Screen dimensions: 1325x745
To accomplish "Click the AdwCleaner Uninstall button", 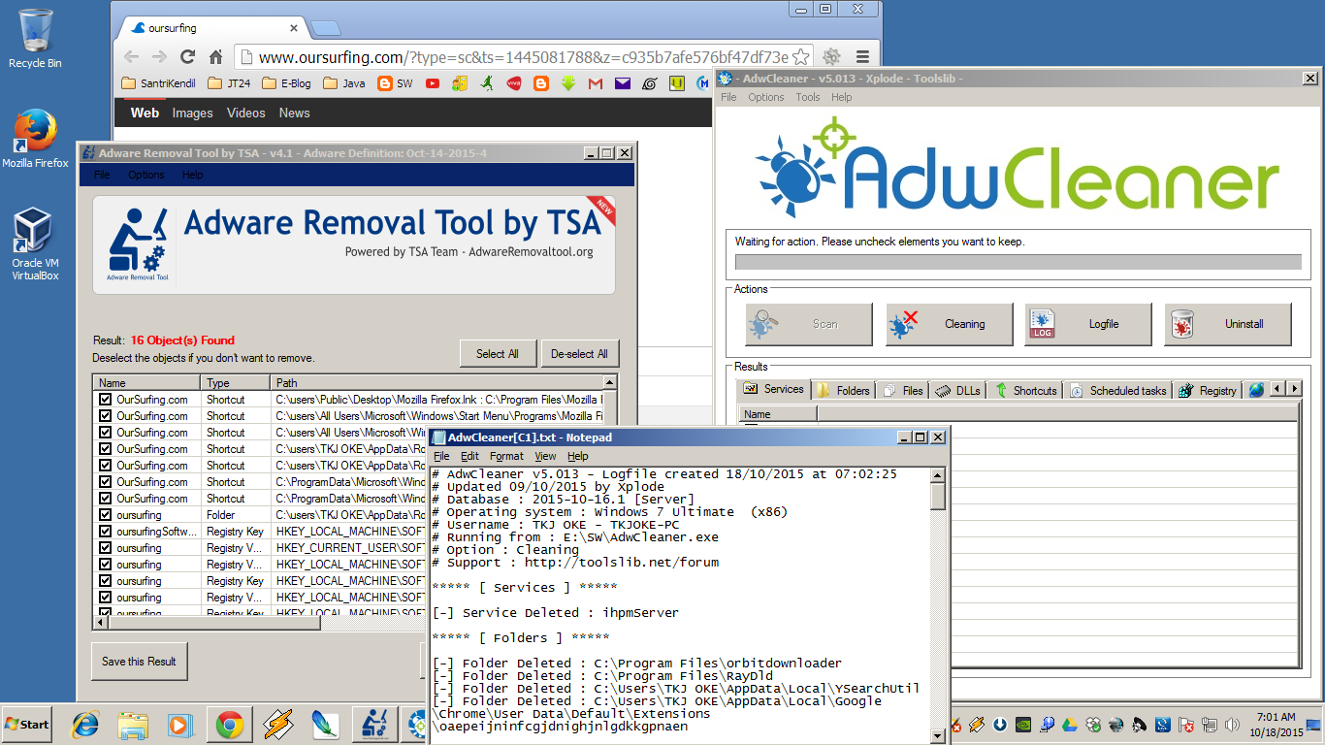I will tap(1228, 324).
